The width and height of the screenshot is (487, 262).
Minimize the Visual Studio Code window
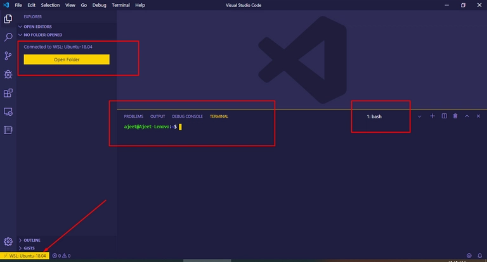coord(446,5)
